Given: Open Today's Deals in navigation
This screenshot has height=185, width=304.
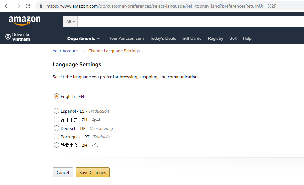Looking at the screenshot, I should (163, 38).
